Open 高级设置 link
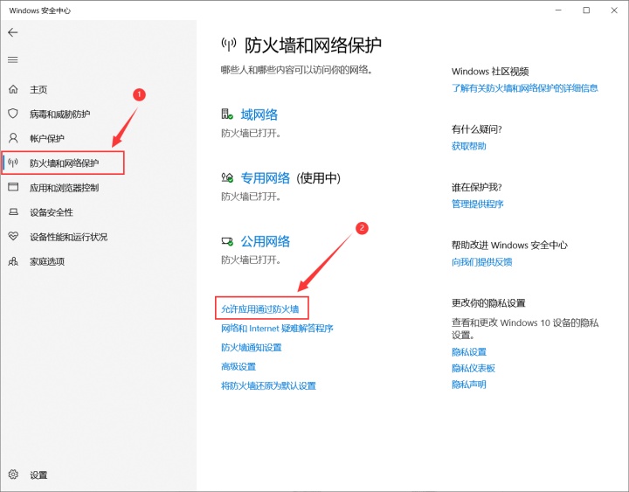Viewport: 629px width, 492px height. click(238, 366)
